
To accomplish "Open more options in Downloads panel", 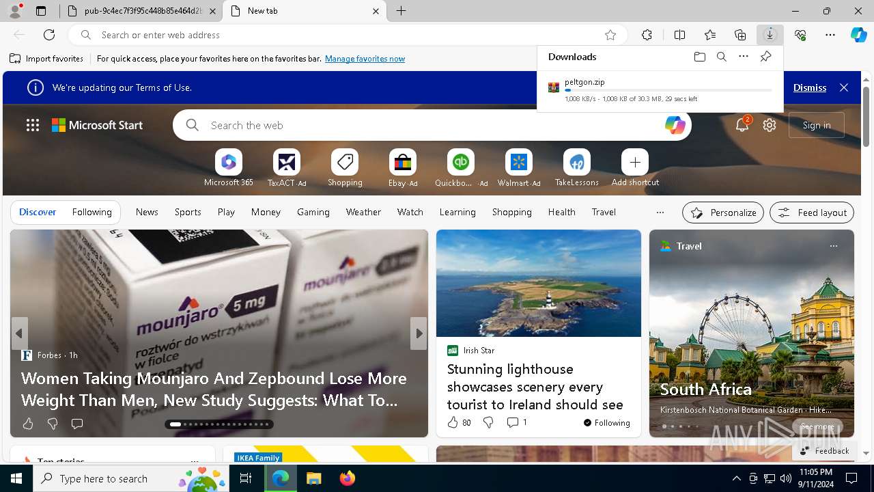I will pos(744,57).
